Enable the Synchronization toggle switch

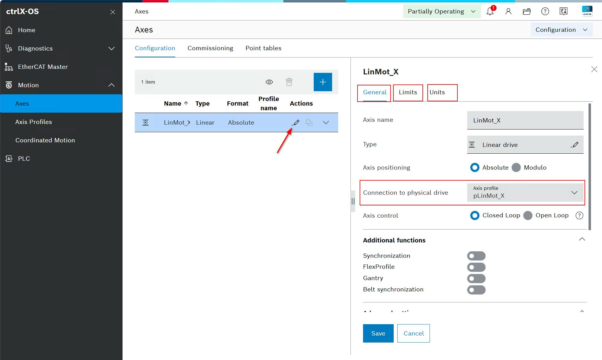[x=476, y=256]
